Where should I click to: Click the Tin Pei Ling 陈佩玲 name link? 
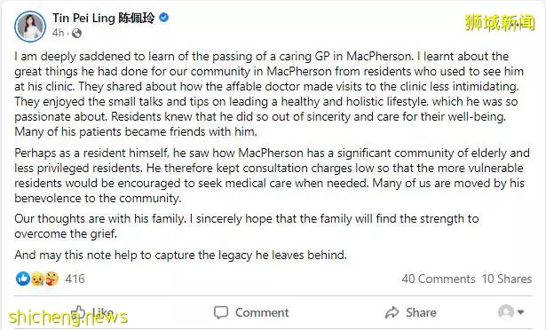tap(103, 18)
